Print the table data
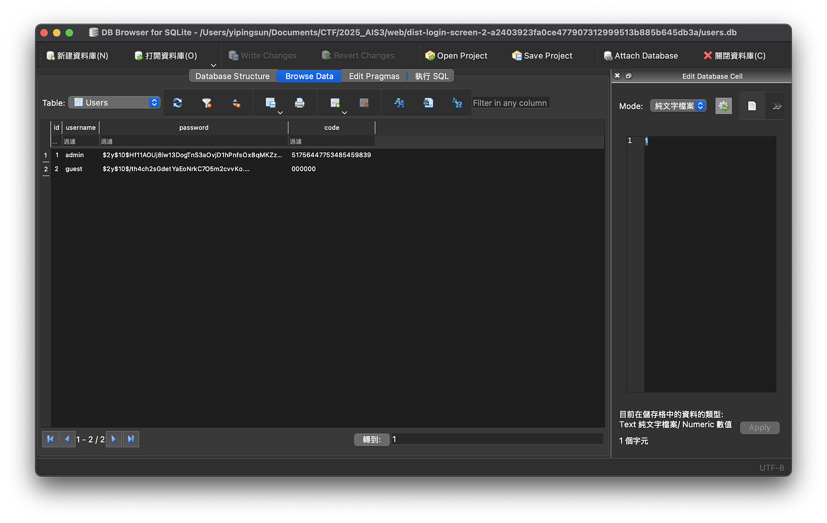This screenshot has height=523, width=827. point(299,103)
